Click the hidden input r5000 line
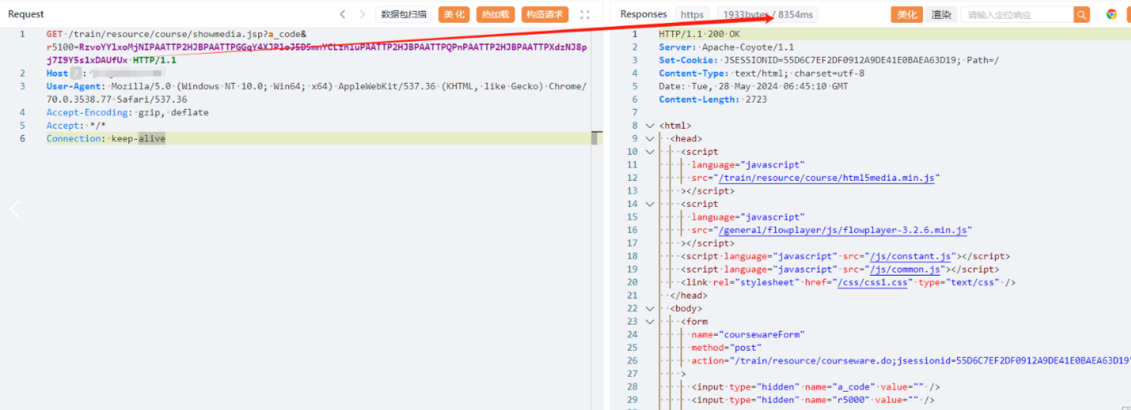 (x=813, y=400)
